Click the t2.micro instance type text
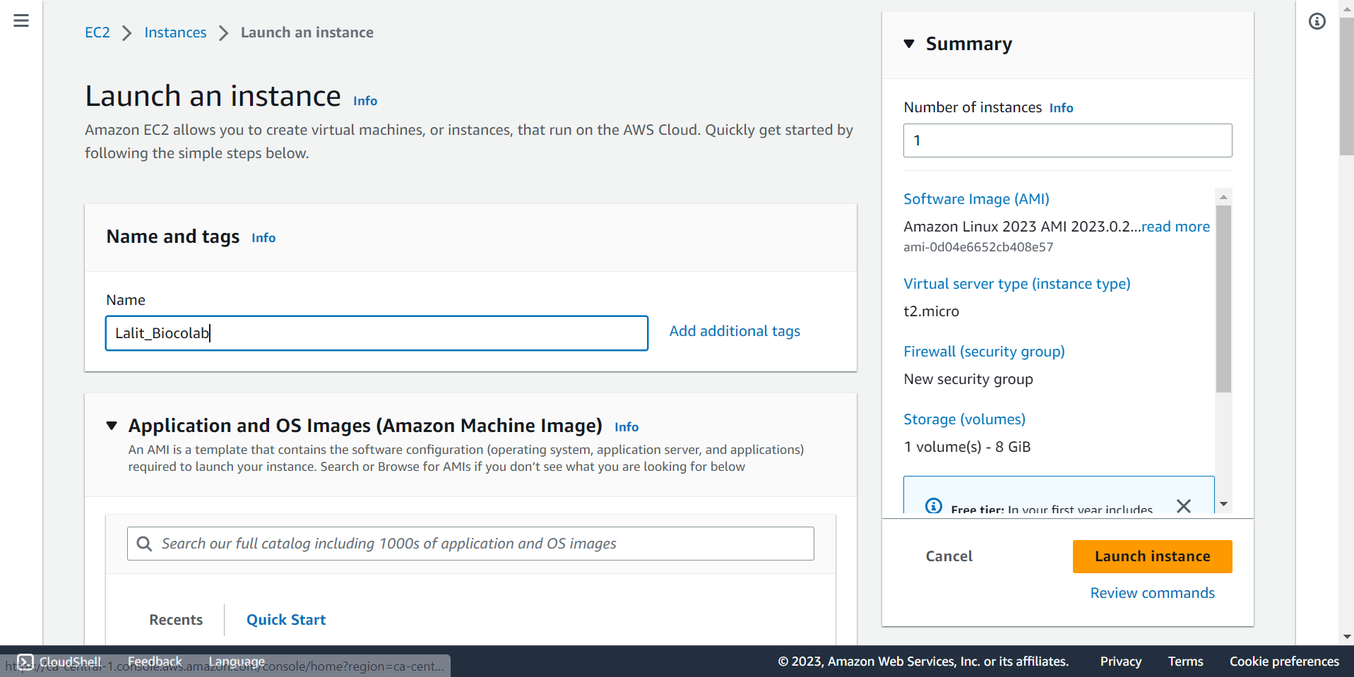Viewport: 1354px width, 677px height. [x=931, y=311]
